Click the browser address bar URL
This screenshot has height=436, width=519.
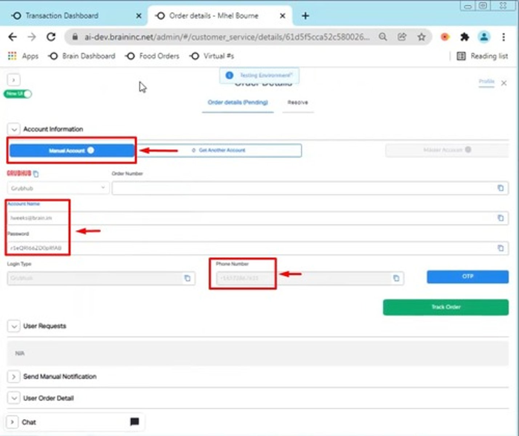coord(226,37)
